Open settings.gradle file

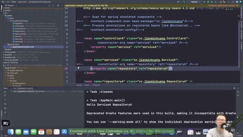click(x=11, y=60)
